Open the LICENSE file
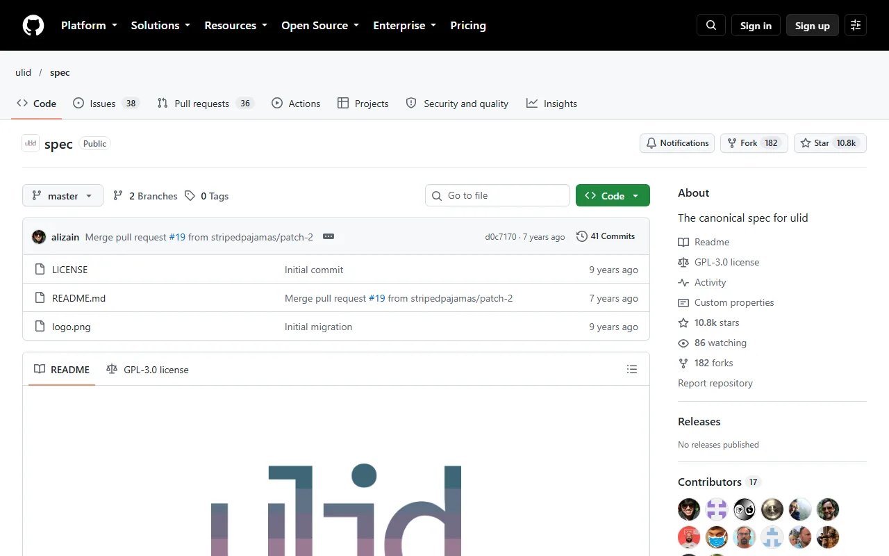Image resolution: width=889 pixels, height=556 pixels. pyautogui.click(x=69, y=270)
